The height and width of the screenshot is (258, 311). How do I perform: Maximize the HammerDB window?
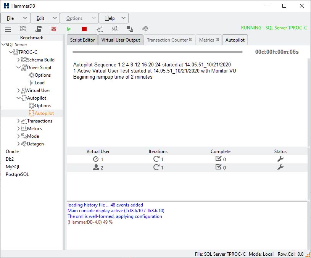284,6
